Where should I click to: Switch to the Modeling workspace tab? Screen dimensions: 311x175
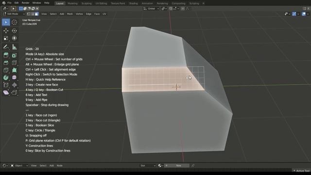click(72, 3)
